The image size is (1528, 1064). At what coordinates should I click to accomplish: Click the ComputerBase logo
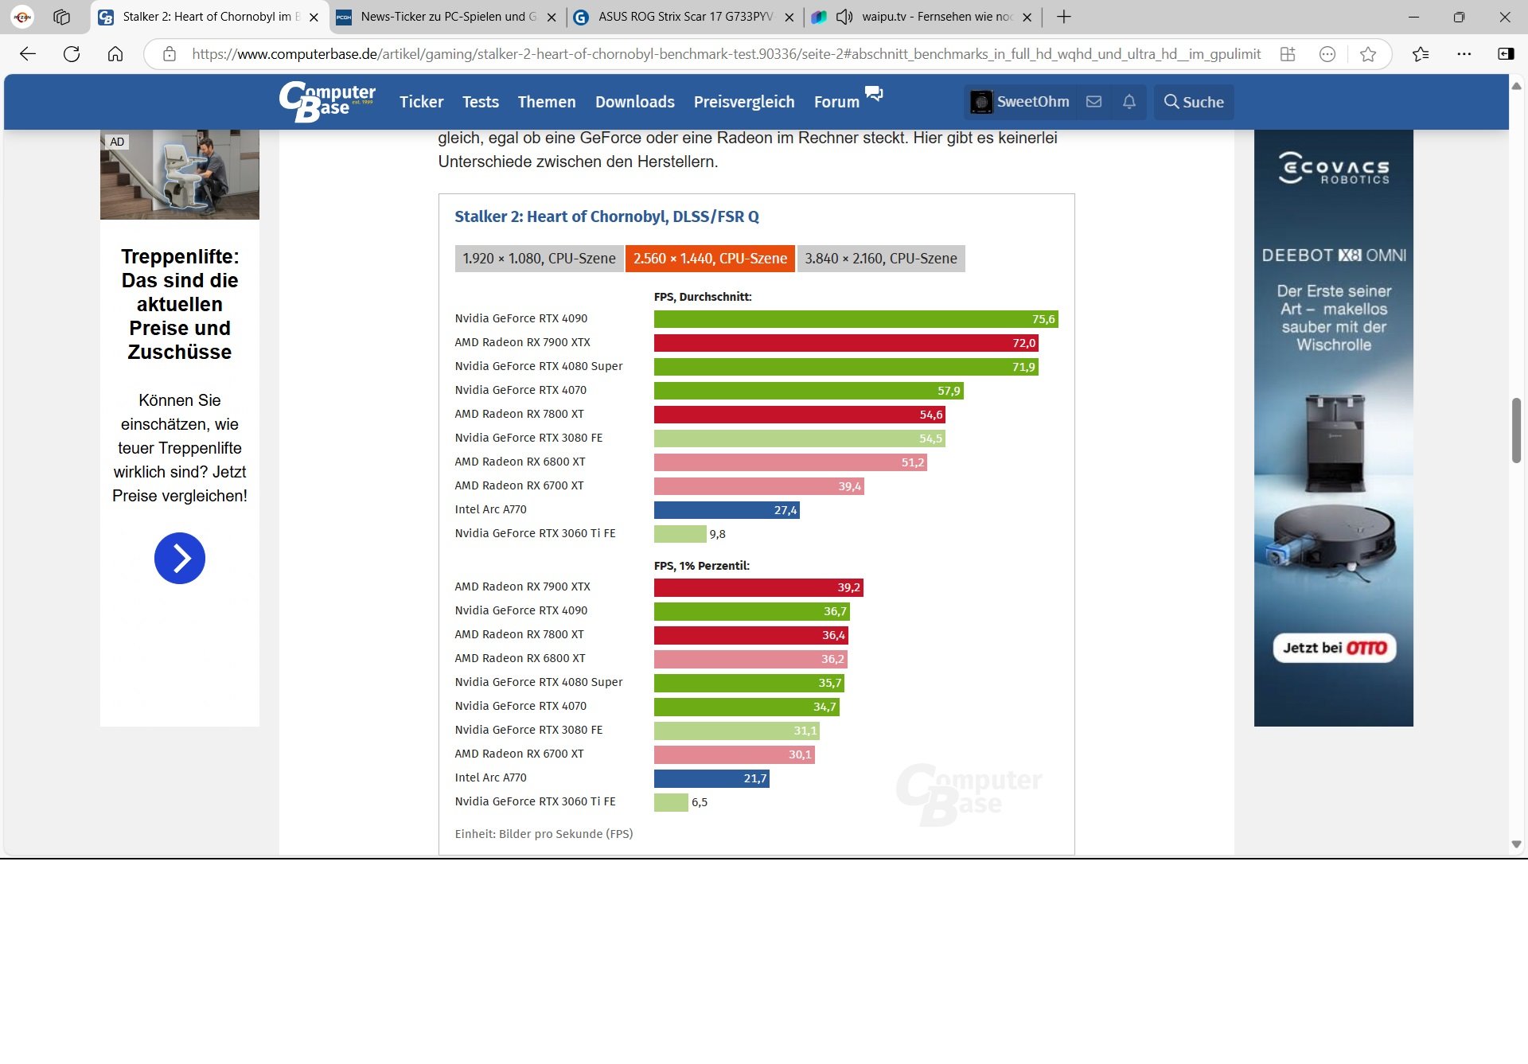(327, 102)
